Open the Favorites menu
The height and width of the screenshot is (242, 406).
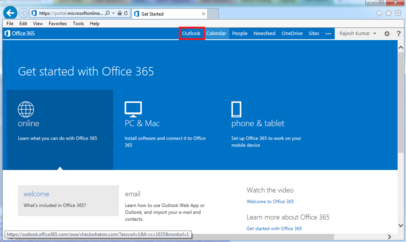(57, 23)
